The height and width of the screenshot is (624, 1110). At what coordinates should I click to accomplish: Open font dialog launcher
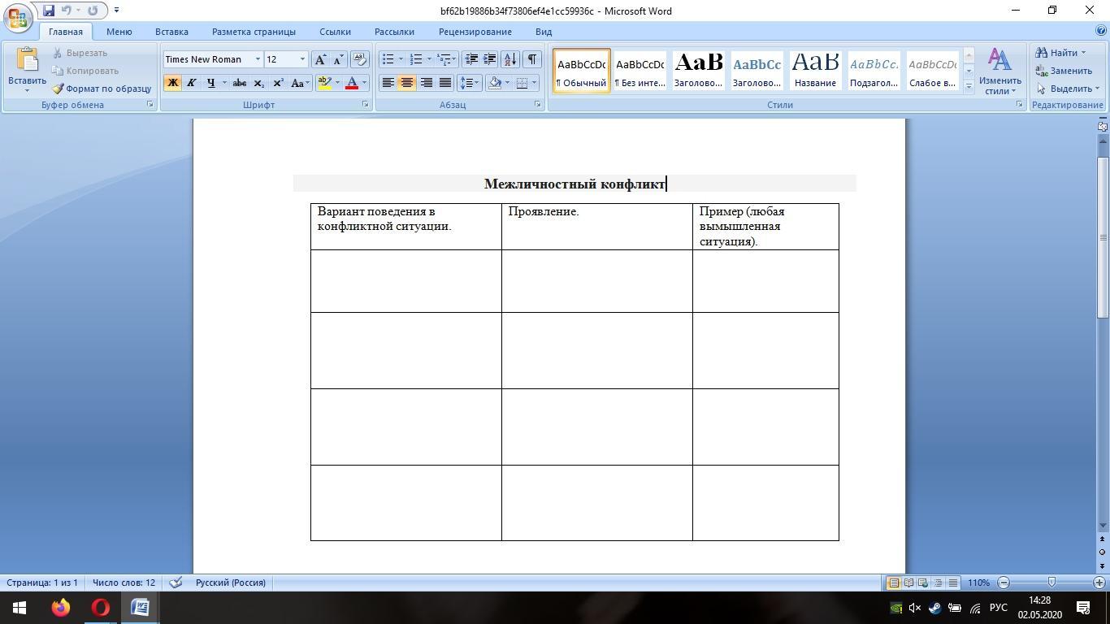coord(366,105)
